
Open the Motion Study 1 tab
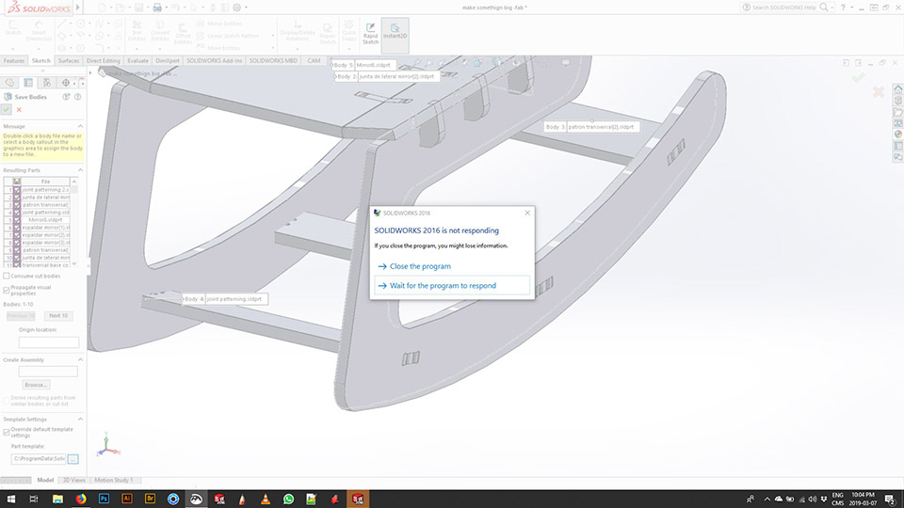[114, 480]
